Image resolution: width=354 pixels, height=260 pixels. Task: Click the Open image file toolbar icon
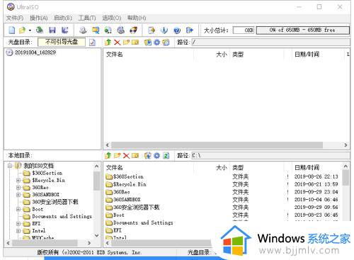pyautogui.click(x=22, y=30)
